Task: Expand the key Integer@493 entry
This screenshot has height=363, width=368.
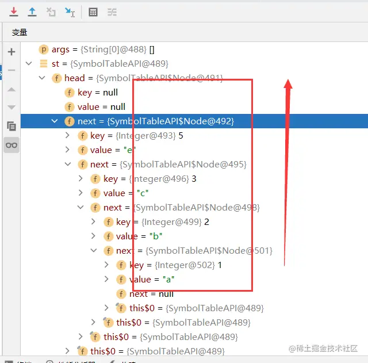Action: point(67,135)
